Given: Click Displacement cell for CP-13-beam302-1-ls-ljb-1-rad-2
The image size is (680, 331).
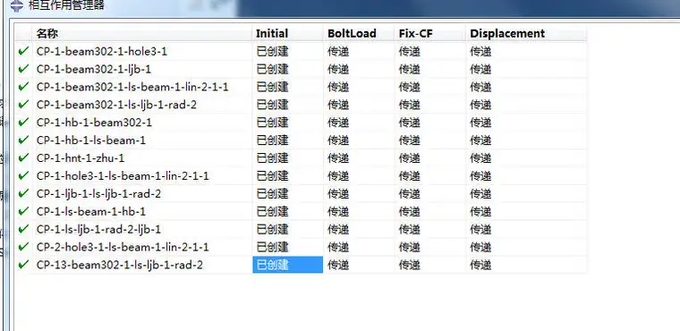Looking at the screenshot, I should (x=526, y=265).
